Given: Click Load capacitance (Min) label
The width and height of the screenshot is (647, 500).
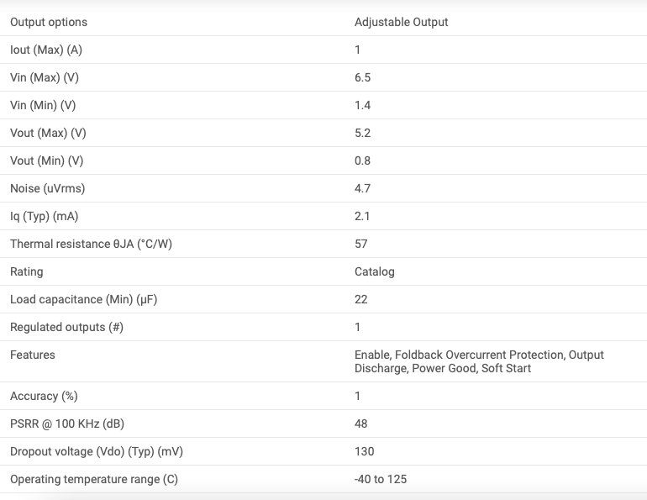Looking at the screenshot, I should (x=84, y=299).
